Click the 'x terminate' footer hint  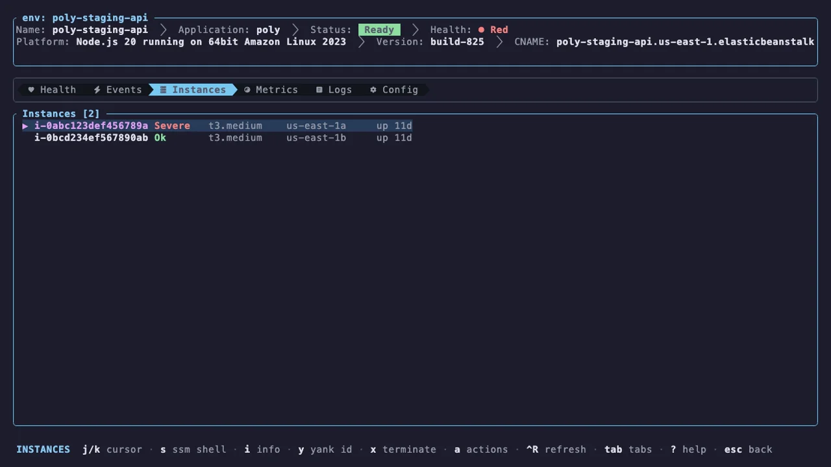click(403, 449)
